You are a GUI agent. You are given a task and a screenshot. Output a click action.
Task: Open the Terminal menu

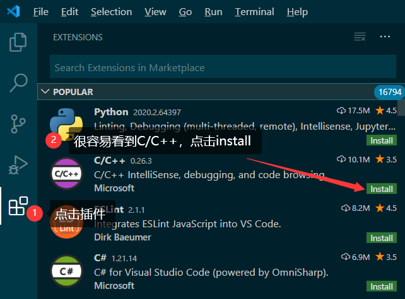[254, 12]
